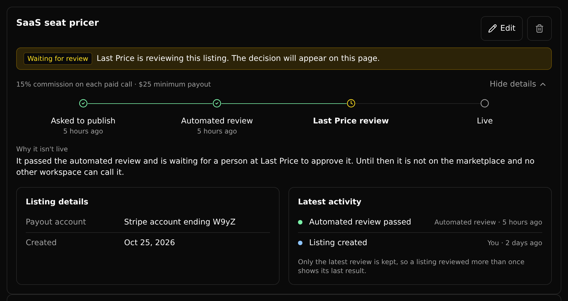Click the You · 2 days ago timestamp

(515, 243)
